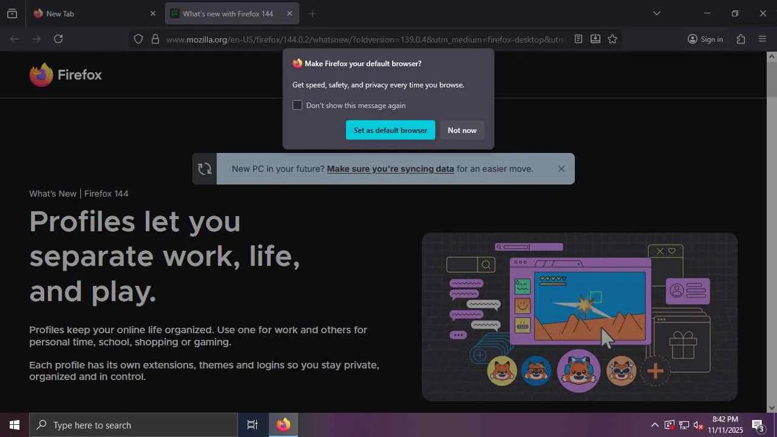Screen dimensions: 777x437
Task: Set Firefox as default browser
Action: pos(390,130)
